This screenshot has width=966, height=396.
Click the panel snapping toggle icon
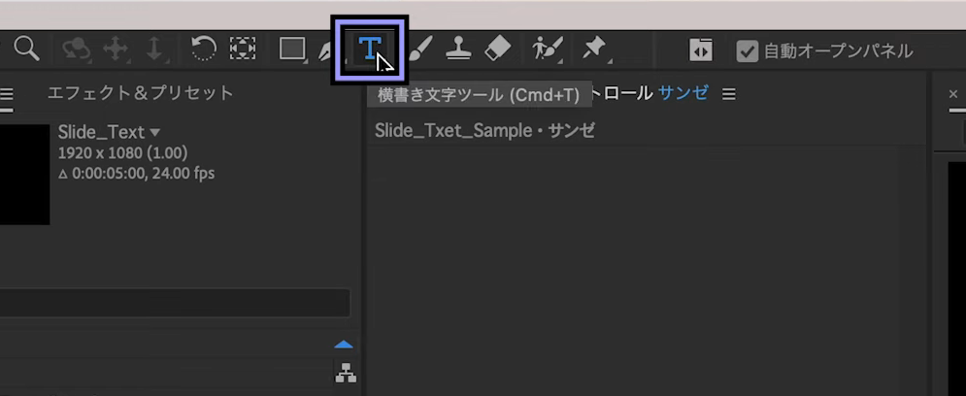click(701, 50)
